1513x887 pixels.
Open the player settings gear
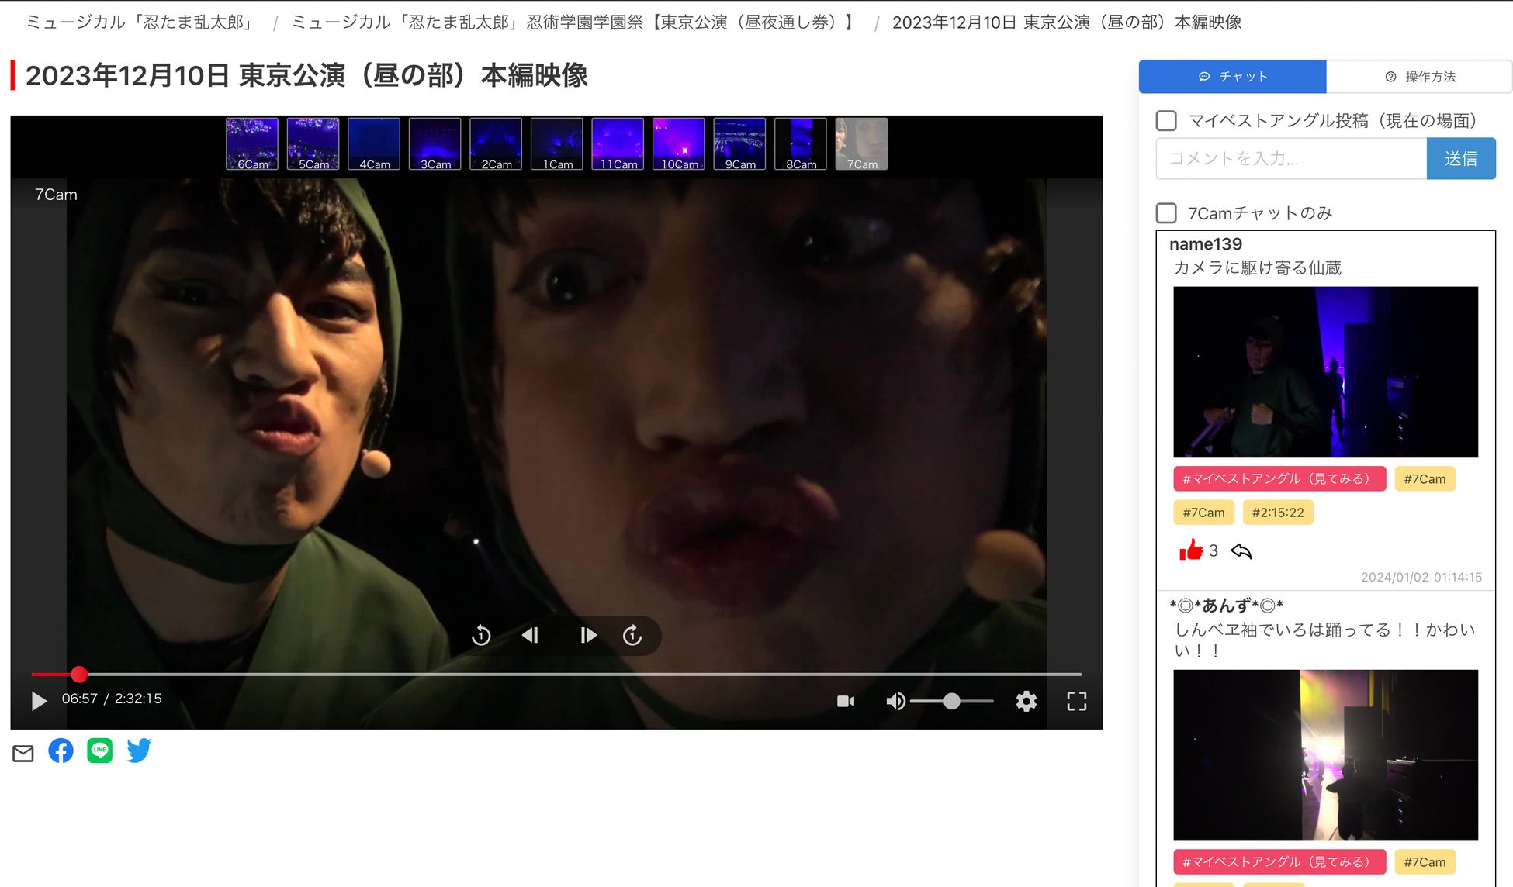point(1026,702)
